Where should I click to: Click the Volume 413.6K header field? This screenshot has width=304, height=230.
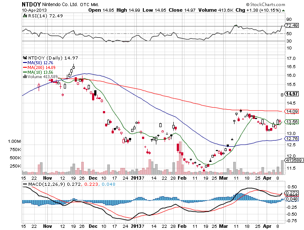[216, 10]
